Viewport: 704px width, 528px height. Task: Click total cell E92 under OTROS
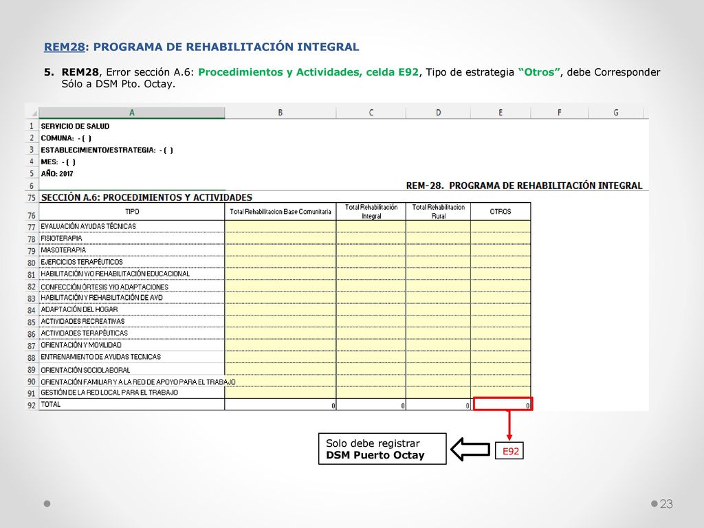(503, 404)
